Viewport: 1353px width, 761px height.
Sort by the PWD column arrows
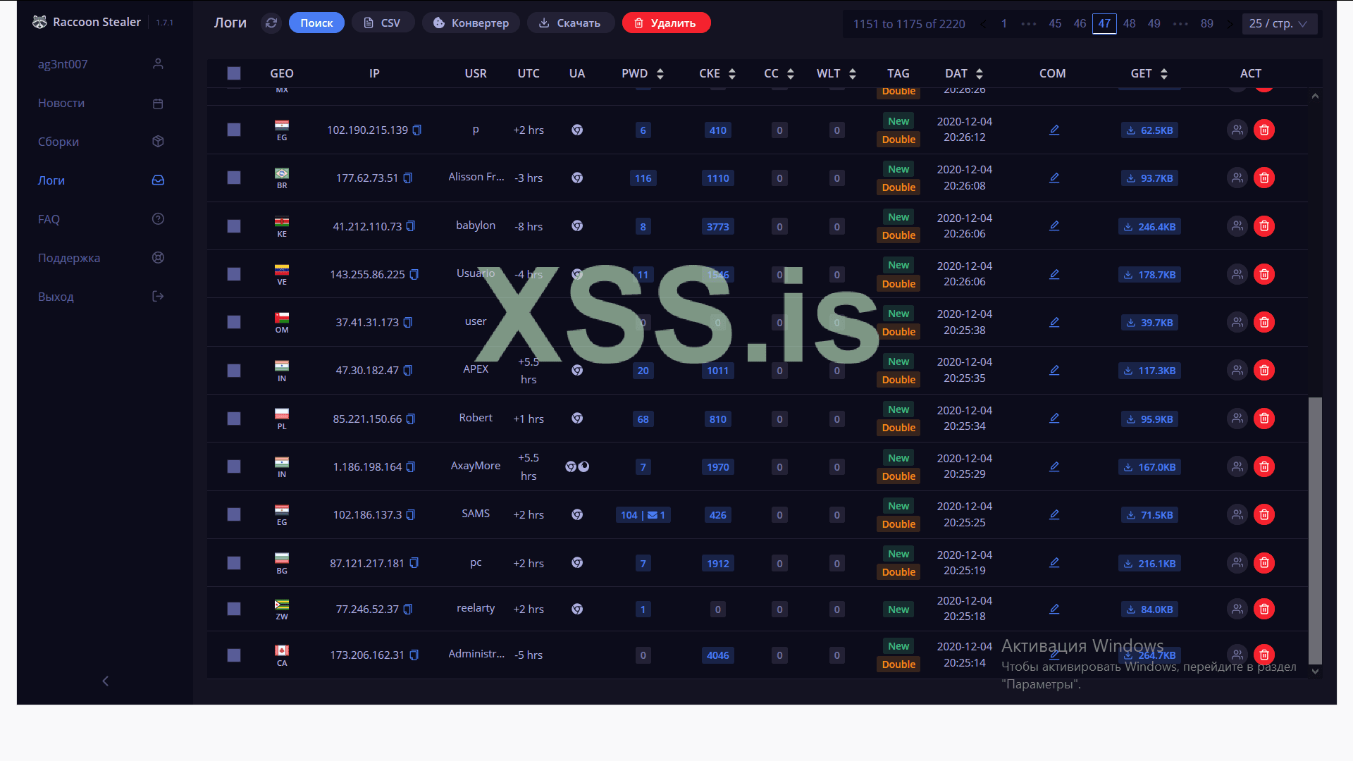(x=660, y=73)
